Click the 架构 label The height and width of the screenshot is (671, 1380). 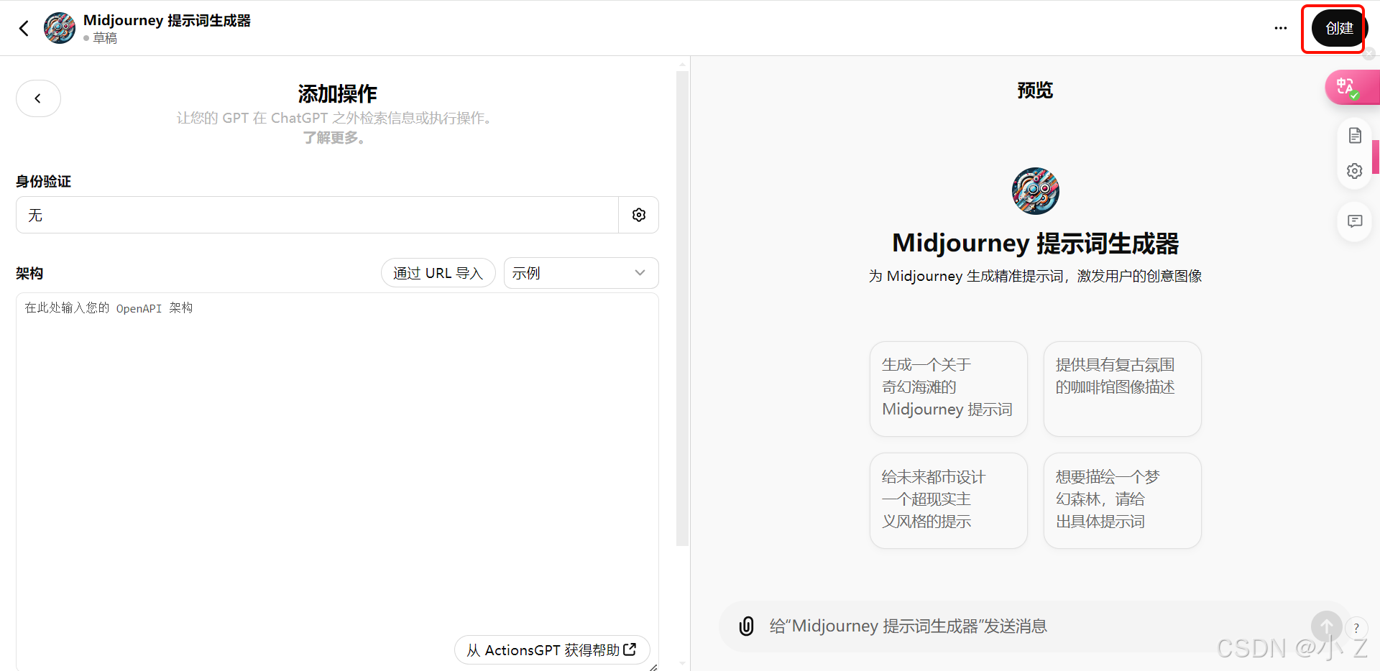(29, 274)
